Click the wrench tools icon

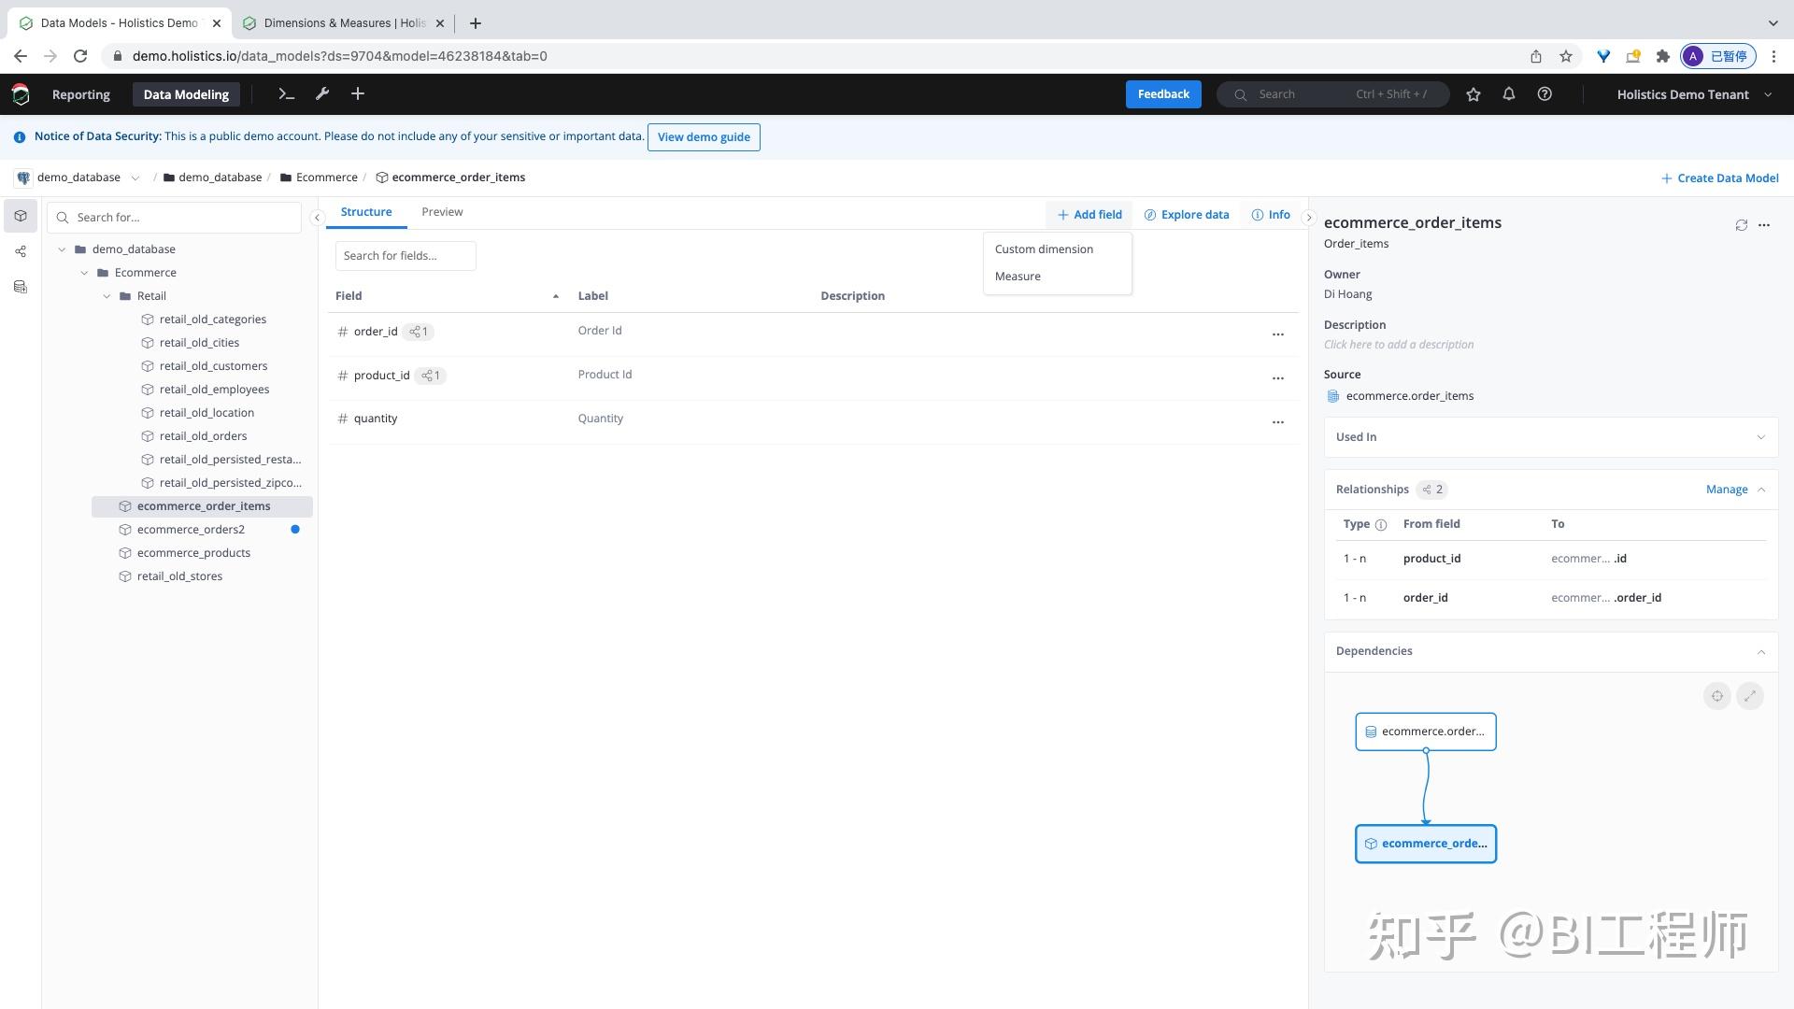pos(321,94)
